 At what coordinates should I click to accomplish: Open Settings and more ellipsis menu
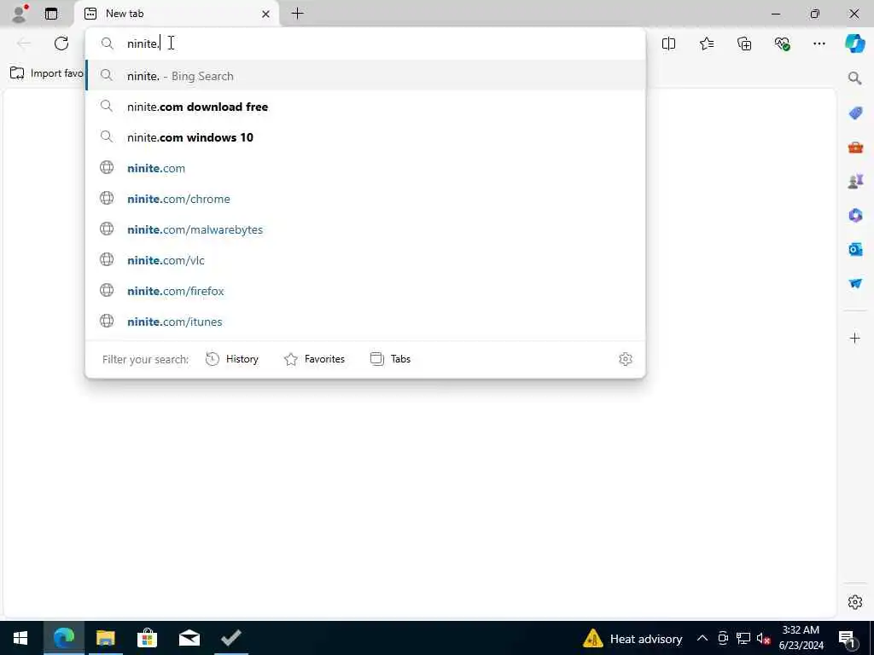819,43
